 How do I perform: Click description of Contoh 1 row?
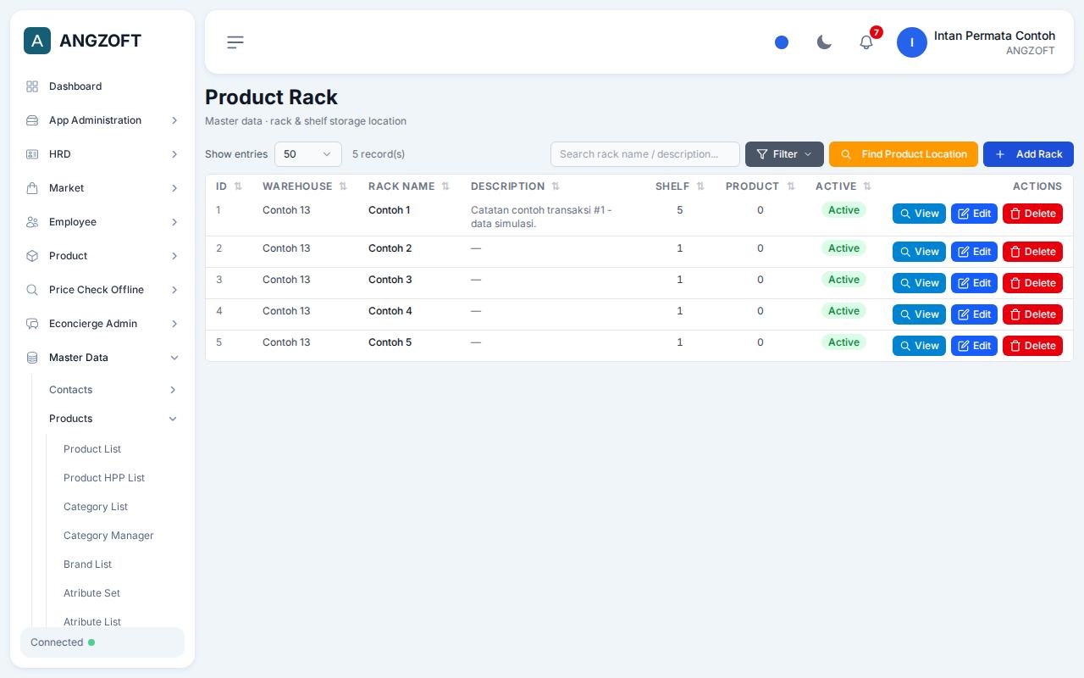click(x=541, y=217)
